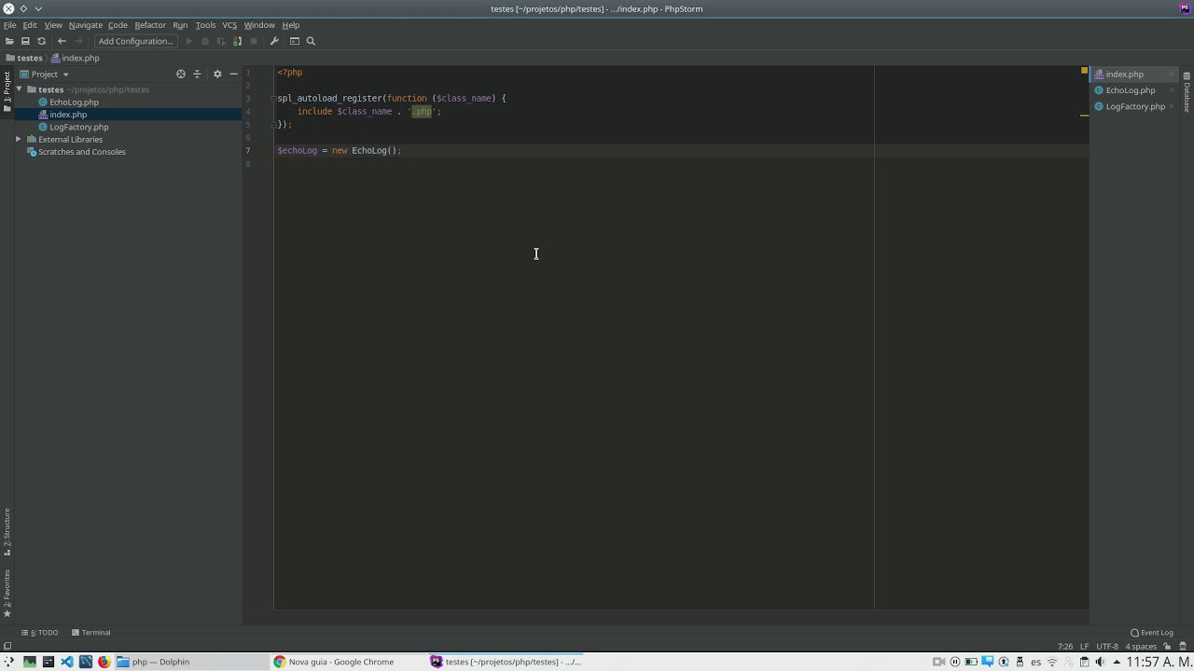Hide the Project panel with minus icon
1194x671 pixels.
233,74
